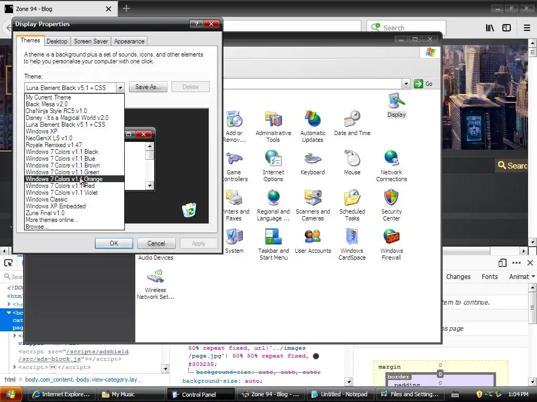
Task: Select Black Mesa v2.0 theme
Action: point(74,104)
